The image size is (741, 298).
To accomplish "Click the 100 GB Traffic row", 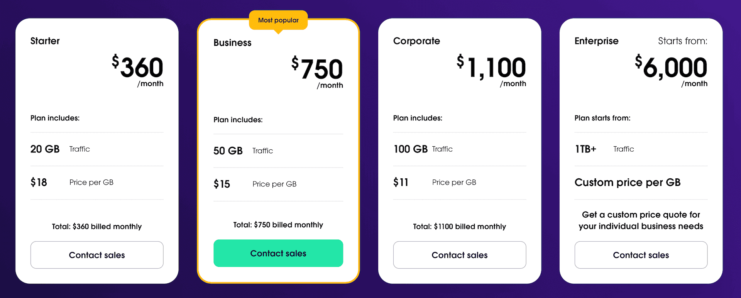I will 460,149.
